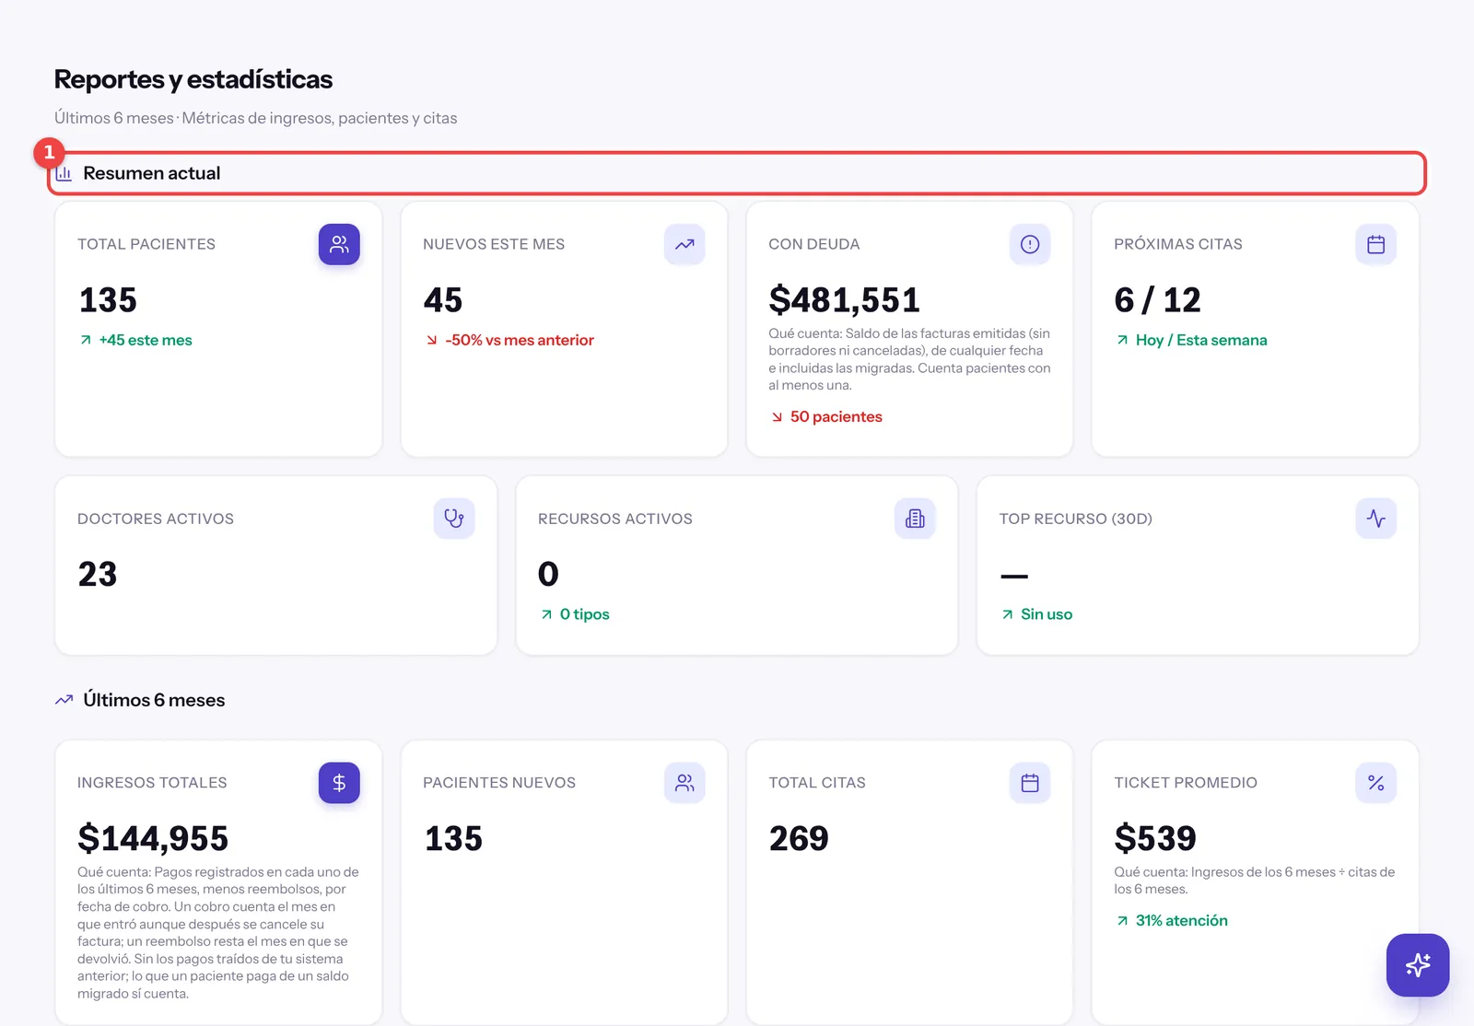Click the '$144,955' ingresos totales value
The height and width of the screenshot is (1026, 1474).
point(153,838)
